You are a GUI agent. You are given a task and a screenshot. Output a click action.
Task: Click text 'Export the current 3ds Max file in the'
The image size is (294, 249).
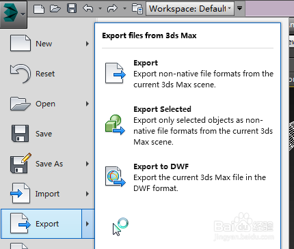[200, 177]
